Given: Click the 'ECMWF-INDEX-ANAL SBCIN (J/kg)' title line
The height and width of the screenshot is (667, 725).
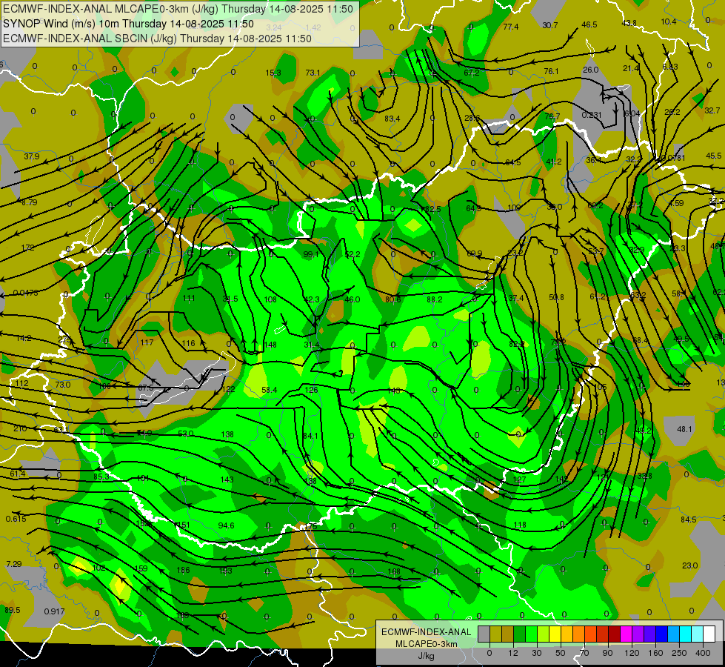Looking at the screenshot, I should click(x=90, y=39).
